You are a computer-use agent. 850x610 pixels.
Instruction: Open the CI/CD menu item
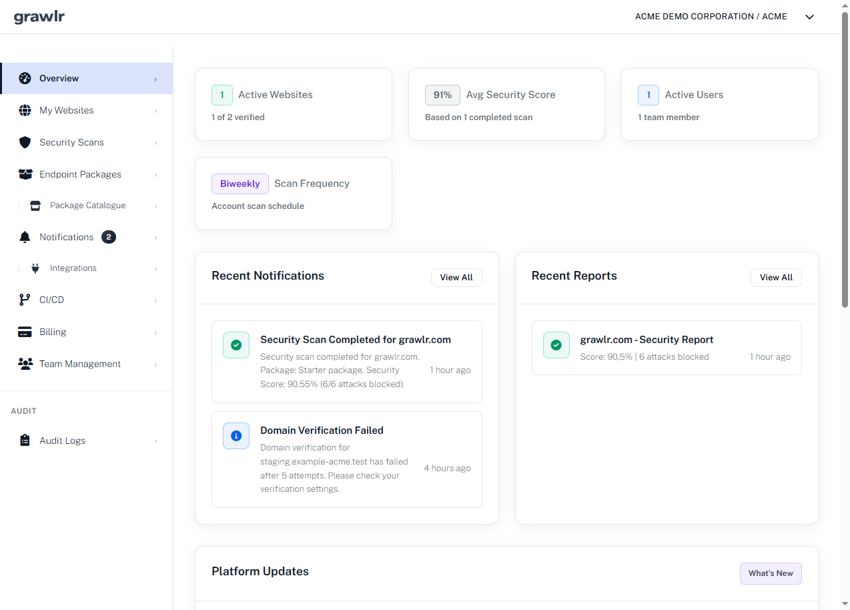[x=87, y=300]
